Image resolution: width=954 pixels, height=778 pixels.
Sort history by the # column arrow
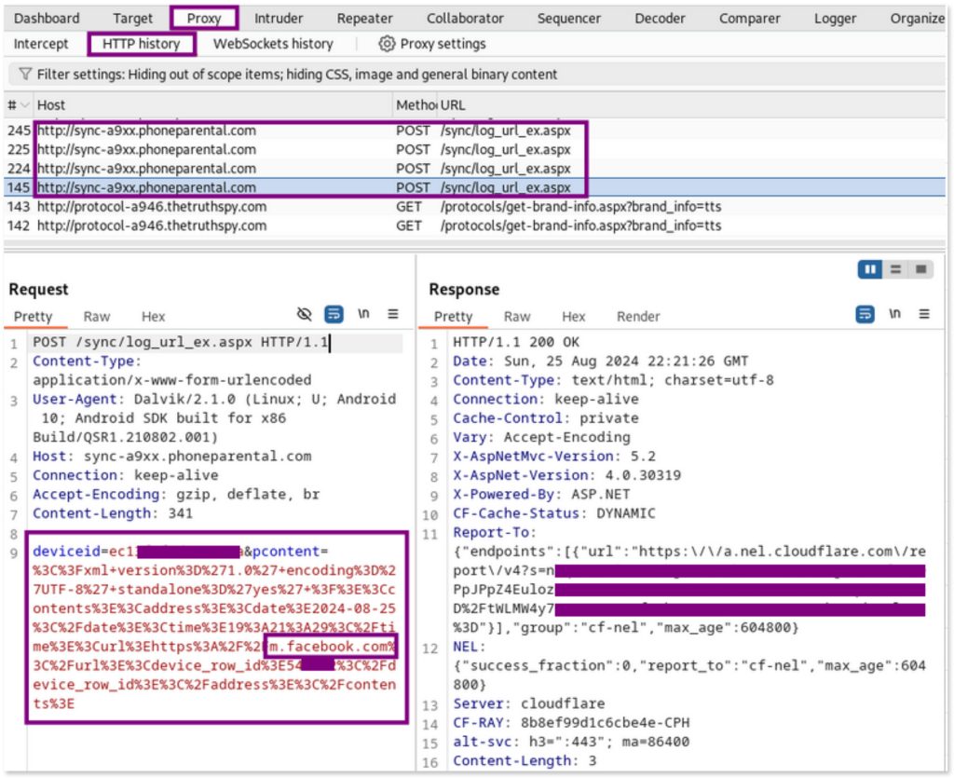(25, 105)
